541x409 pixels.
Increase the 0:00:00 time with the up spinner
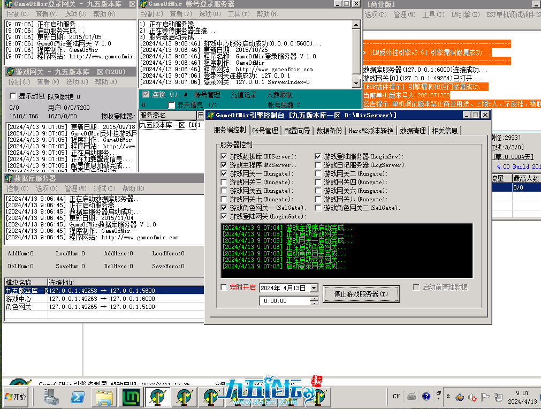tap(314, 299)
